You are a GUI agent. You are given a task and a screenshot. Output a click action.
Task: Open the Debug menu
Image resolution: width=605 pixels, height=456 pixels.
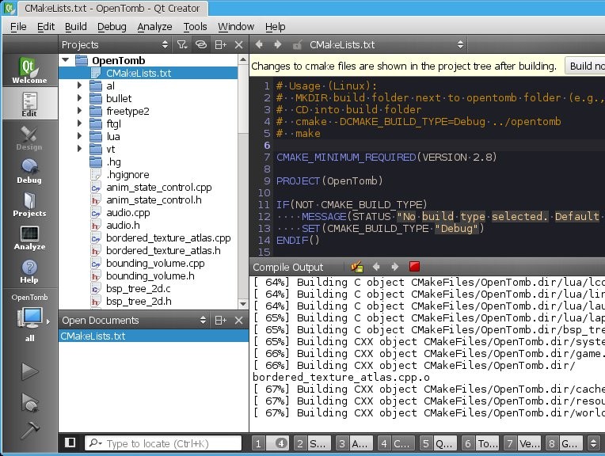(x=112, y=27)
